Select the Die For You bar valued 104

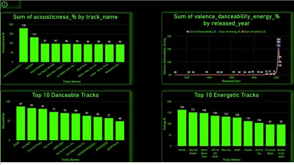(259, 134)
